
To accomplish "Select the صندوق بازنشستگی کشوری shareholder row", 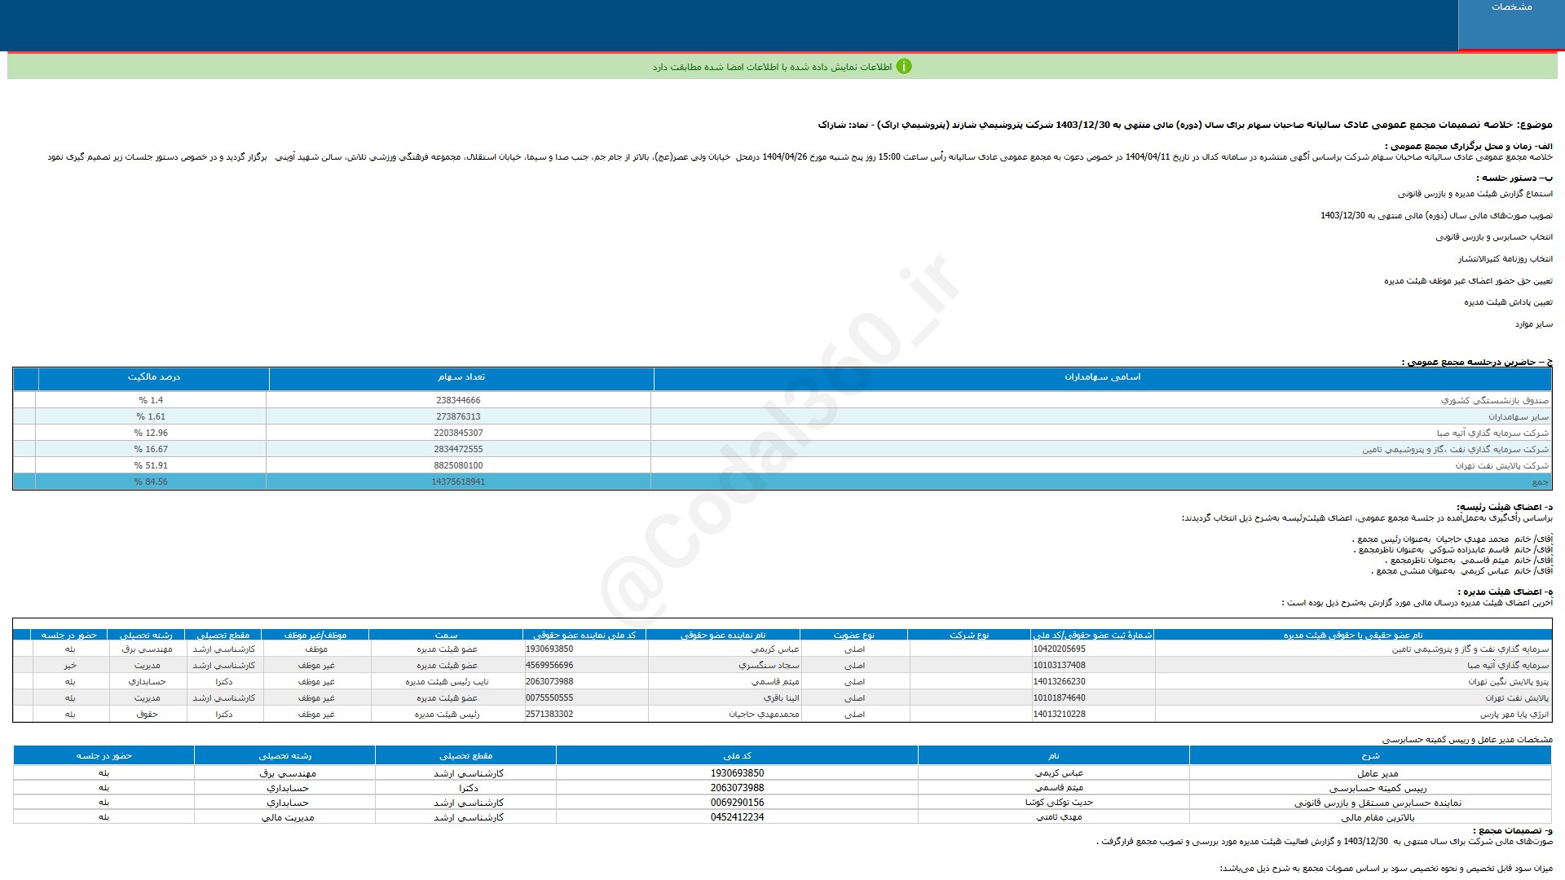I will coord(782,400).
